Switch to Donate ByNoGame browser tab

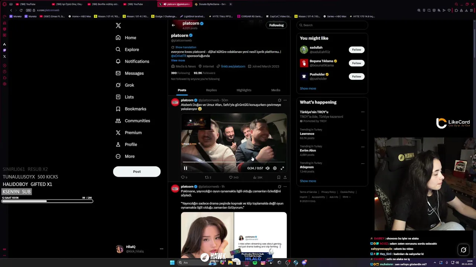click(210, 4)
